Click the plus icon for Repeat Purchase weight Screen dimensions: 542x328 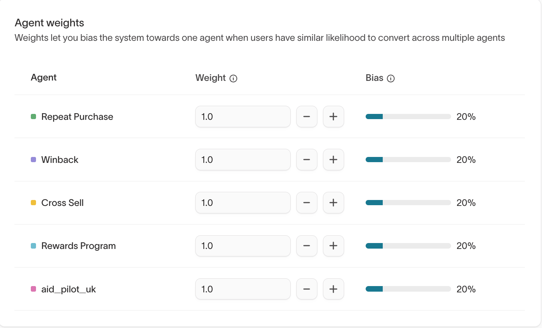click(333, 117)
